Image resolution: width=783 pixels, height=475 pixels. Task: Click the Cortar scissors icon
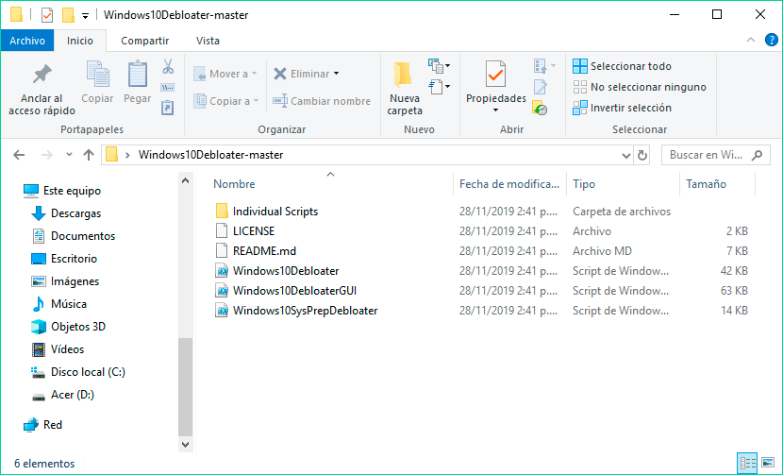coord(168,66)
